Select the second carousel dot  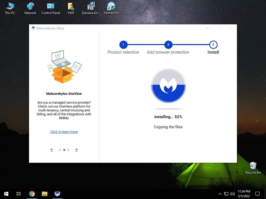[64, 150]
